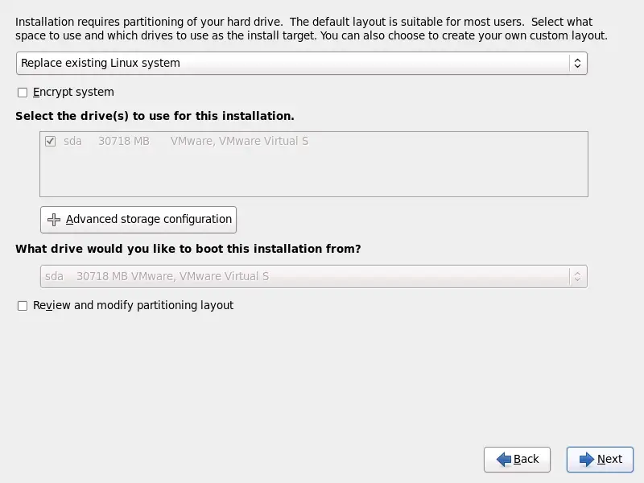Toggle the sda drive checkbox
The height and width of the screenshot is (483, 644).
[x=50, y=142]
